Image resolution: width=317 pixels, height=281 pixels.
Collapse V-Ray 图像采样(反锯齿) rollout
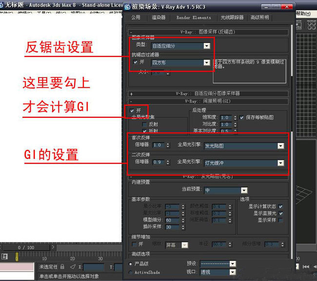(208, 32)
